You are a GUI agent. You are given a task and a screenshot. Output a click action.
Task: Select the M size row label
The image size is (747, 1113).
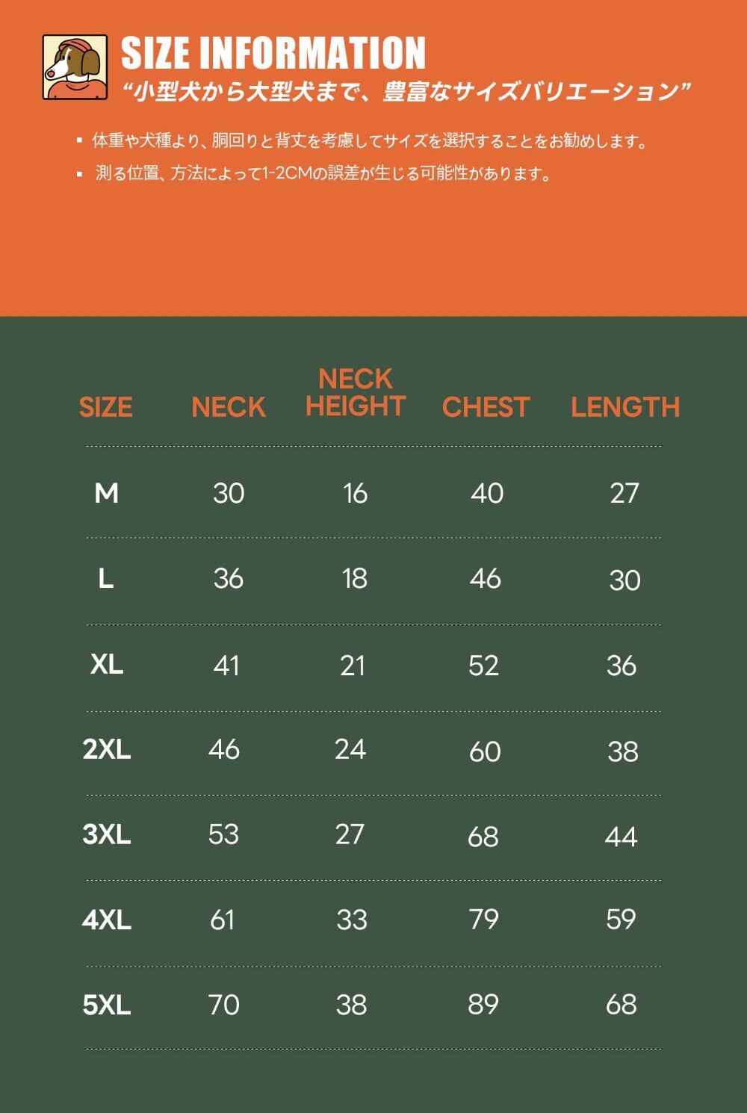coord(106,493)
